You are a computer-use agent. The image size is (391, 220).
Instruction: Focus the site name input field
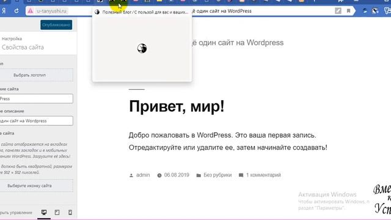coord(36,99)
